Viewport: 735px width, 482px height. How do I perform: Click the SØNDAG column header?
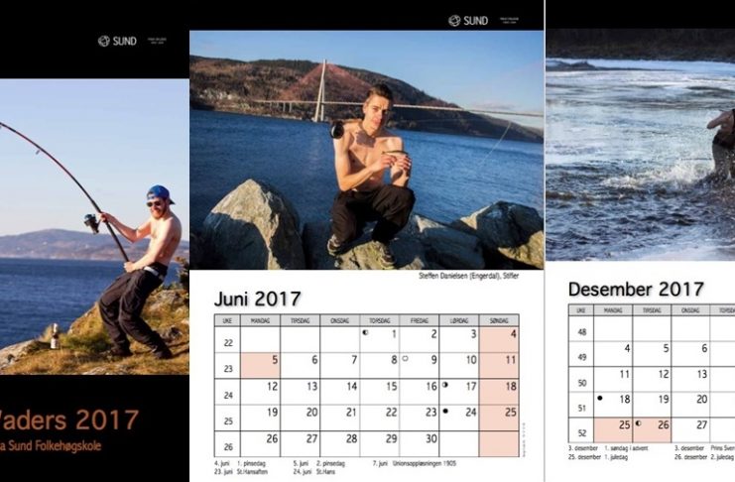(499, 320)
